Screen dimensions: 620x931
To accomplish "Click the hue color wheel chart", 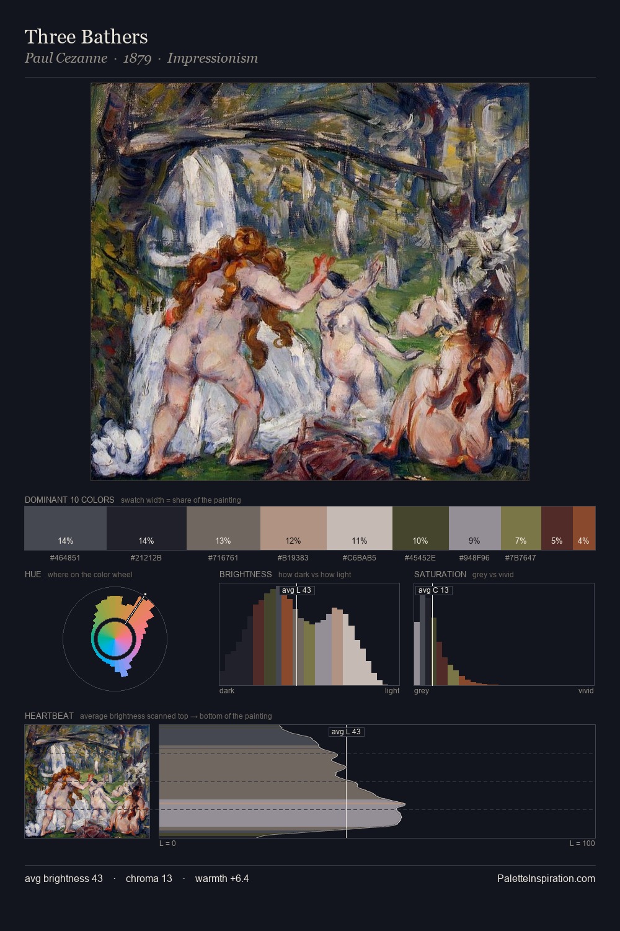I will [x=115, y=639].
